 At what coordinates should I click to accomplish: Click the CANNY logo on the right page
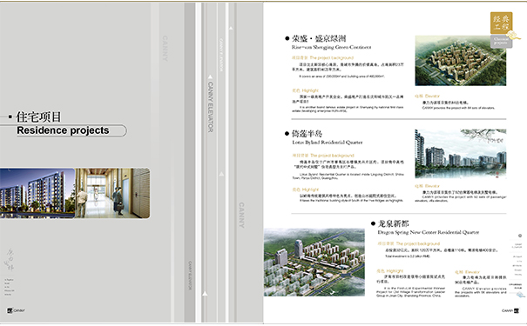point(510,310)
